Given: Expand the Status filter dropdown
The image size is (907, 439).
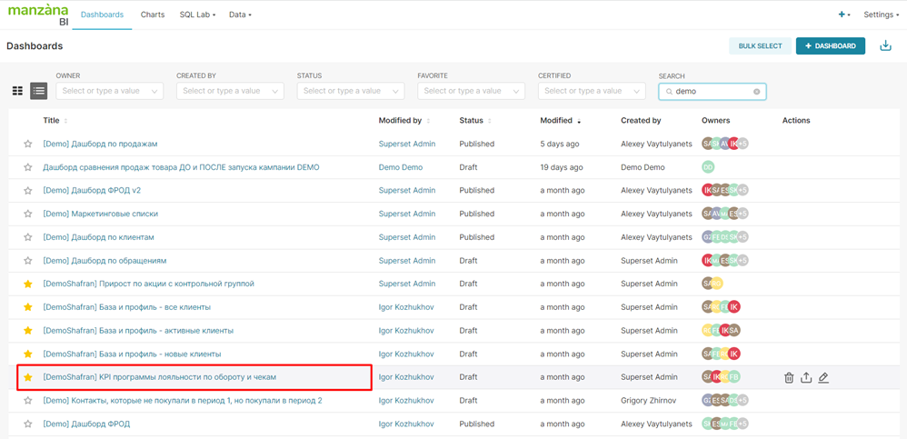Looking at the screenshot, I should tap(350, 91).
